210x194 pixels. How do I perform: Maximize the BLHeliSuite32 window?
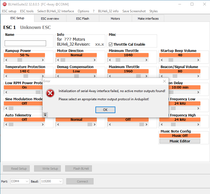click(x=192, y=4)
